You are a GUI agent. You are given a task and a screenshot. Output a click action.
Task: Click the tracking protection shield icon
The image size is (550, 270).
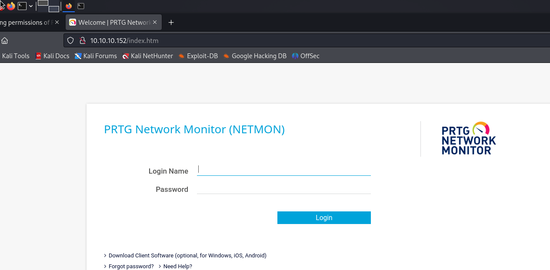coord(71,41)
